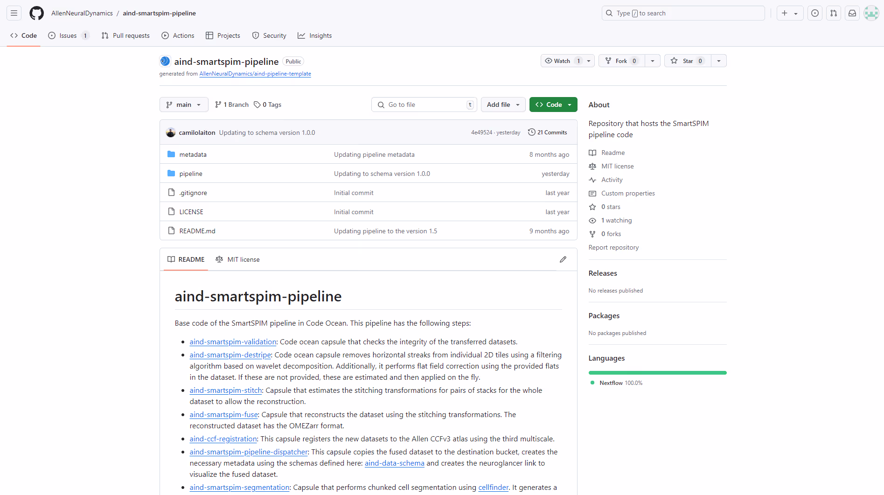Expand the Fork options dropdown arrow
Viewport: 884px width, 495px height.
653,61
